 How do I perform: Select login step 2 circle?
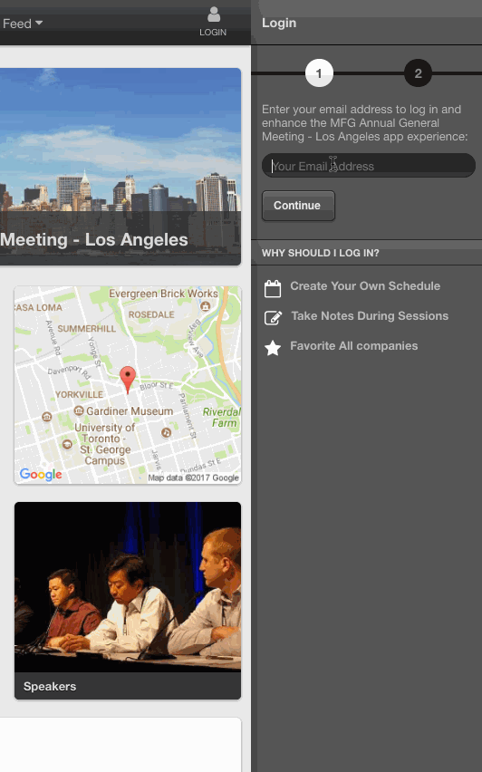click(x=418, y=73)
